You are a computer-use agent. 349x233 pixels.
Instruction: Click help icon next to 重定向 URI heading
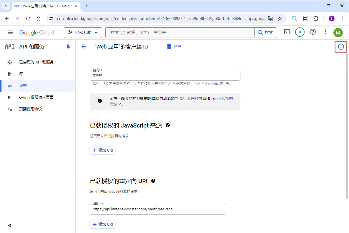(153, 181)
